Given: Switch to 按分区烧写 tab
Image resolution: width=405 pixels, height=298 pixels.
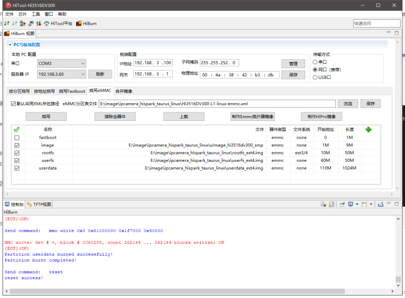Looking at the screenshot, I should (x=19, y=91).
